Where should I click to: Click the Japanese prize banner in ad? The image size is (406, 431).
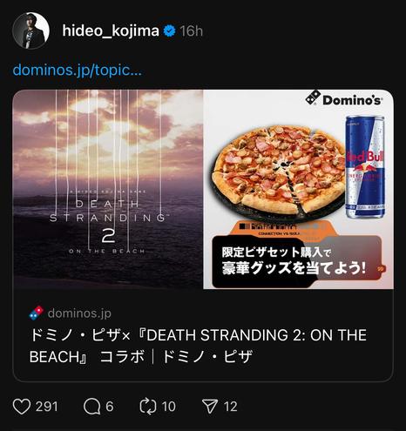pyautogui.click(x=296, y=261)
